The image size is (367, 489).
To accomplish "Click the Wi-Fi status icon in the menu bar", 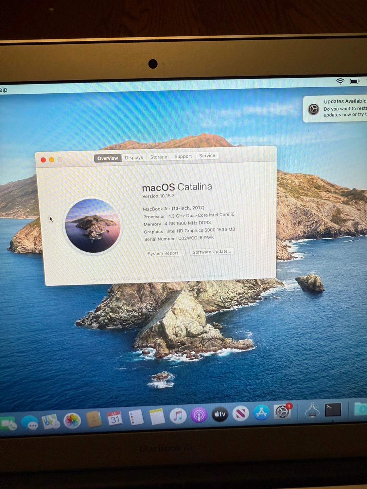I will [x=340, y=81].
